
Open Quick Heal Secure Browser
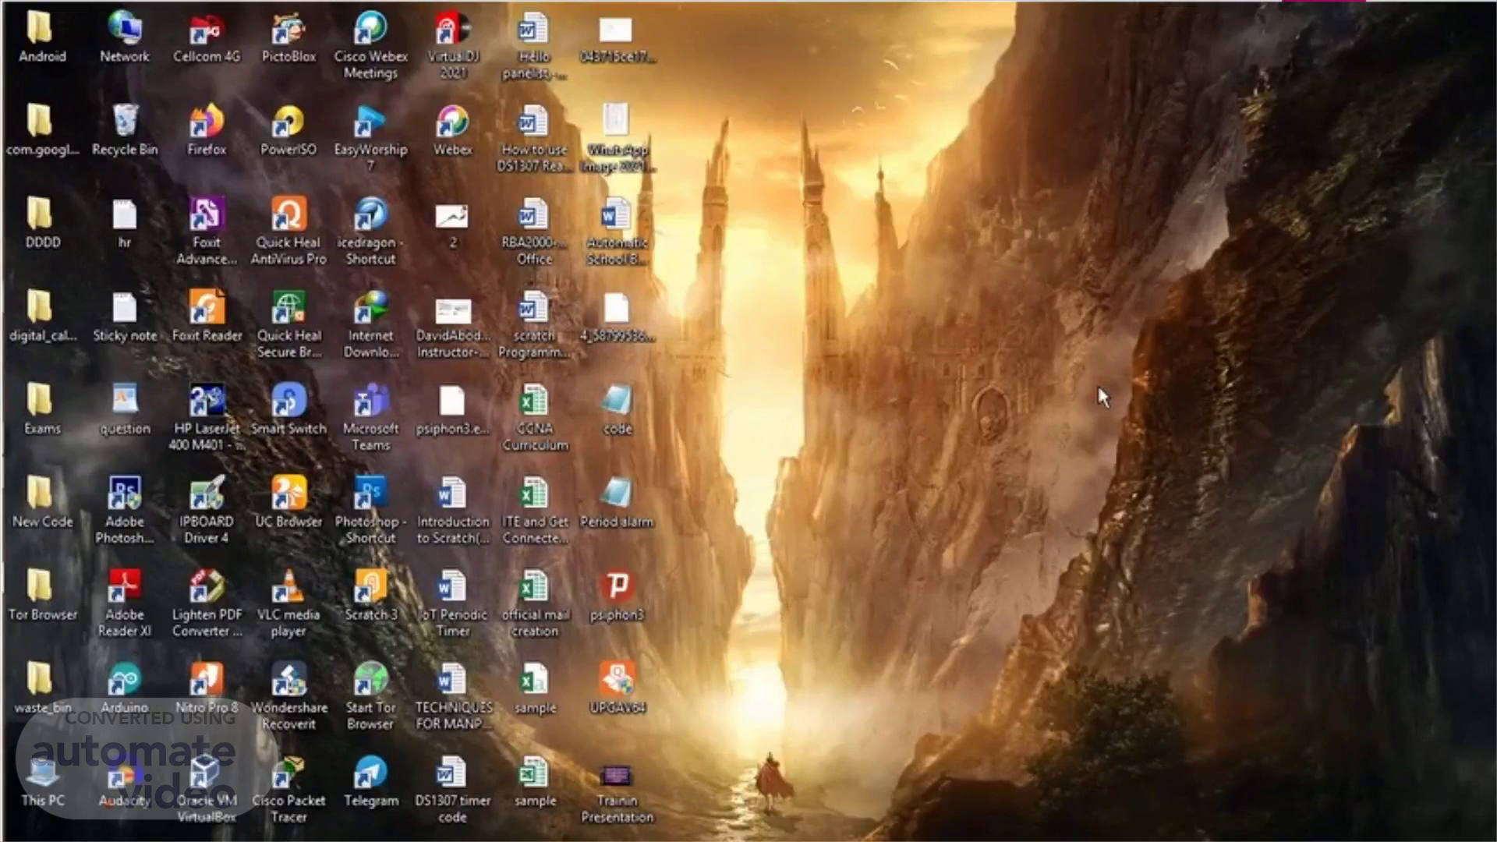tap(288, 324)
